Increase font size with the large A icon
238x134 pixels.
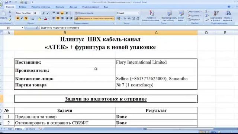pos(44,13)
